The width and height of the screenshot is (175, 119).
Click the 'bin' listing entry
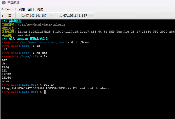point(5,60)
